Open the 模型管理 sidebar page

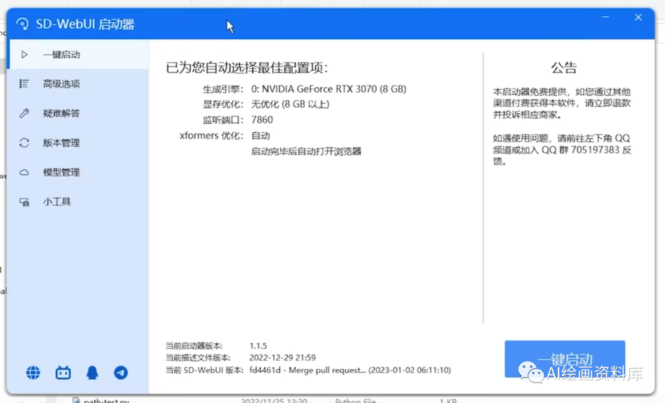coord(78,172)
